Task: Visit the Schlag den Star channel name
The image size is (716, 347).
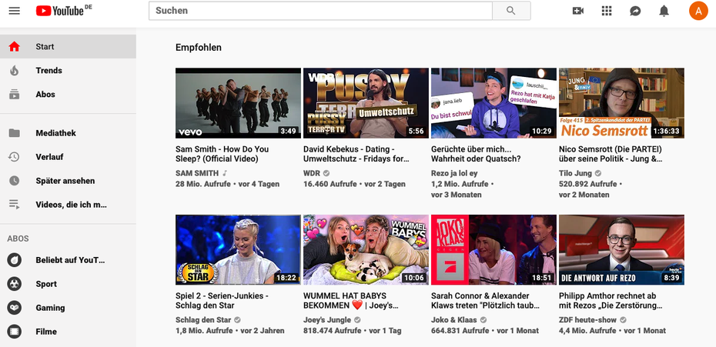Action: [203, 320]
